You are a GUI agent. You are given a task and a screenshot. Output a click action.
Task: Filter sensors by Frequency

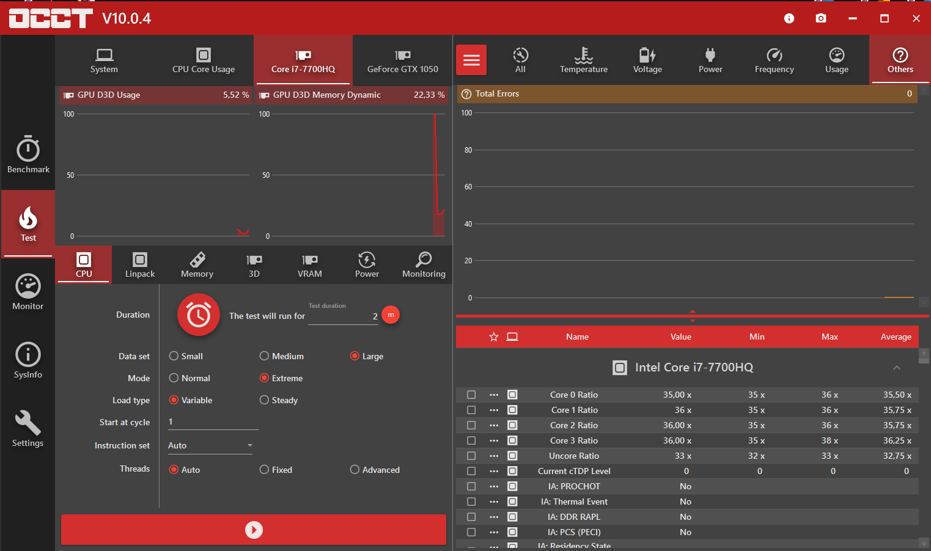pos(775,60)
